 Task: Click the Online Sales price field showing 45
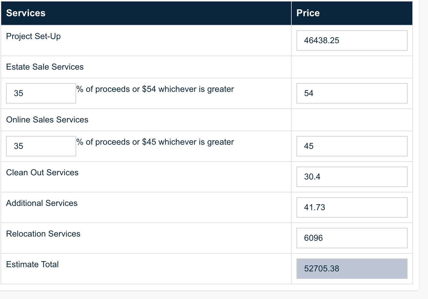pos(352,146)
